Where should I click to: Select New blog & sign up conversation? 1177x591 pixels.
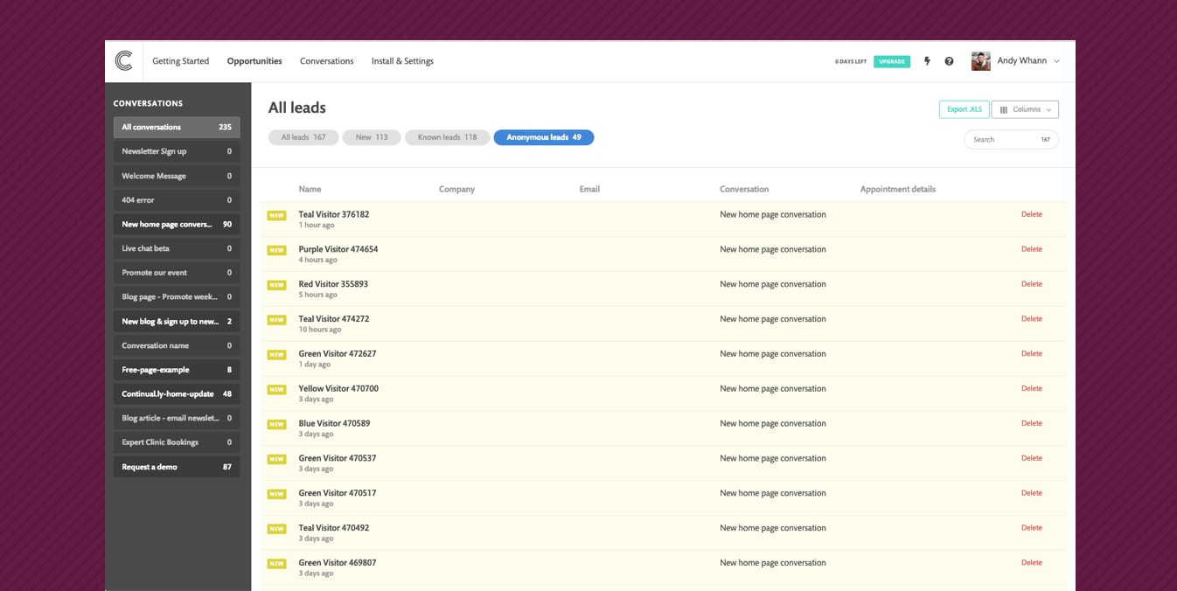177,322
